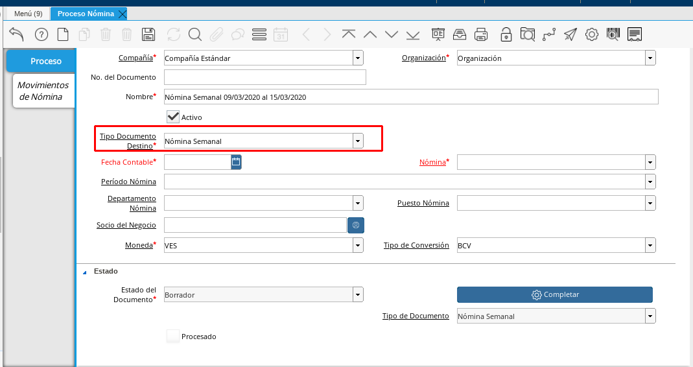Open the Nómina dropdown list
This screenshot has height=367, width=693.
pyautogui.click(x=650, y=162)
